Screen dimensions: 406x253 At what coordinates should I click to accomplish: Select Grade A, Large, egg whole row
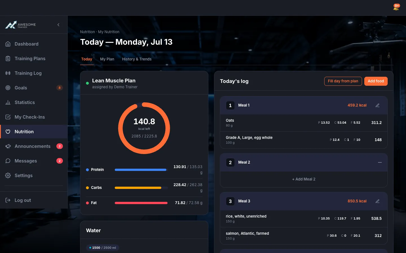304,140
